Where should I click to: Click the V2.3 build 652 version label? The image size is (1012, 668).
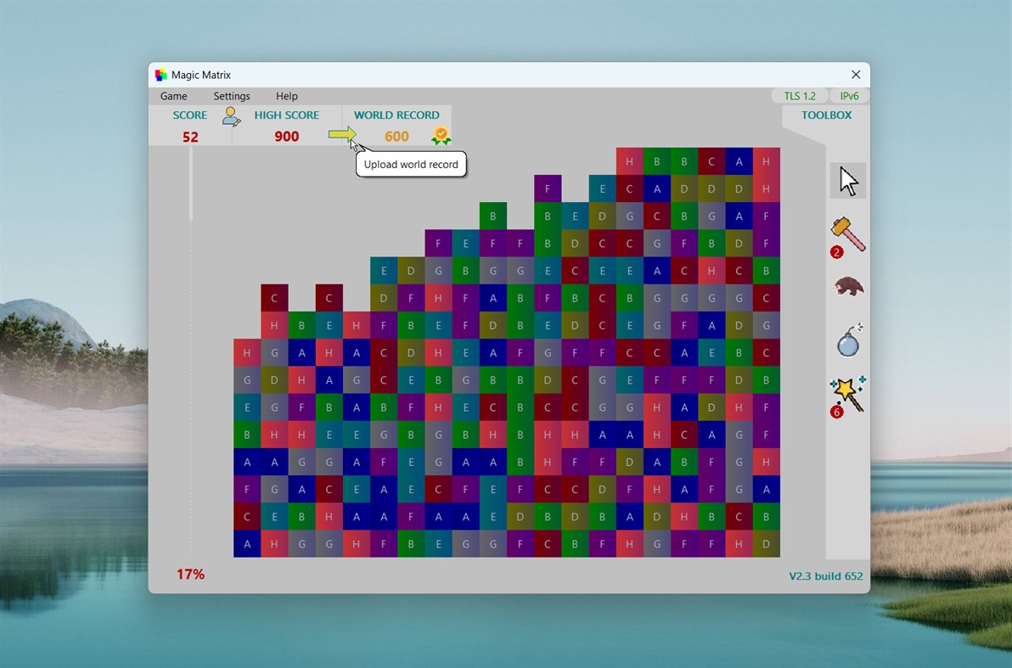825,575
